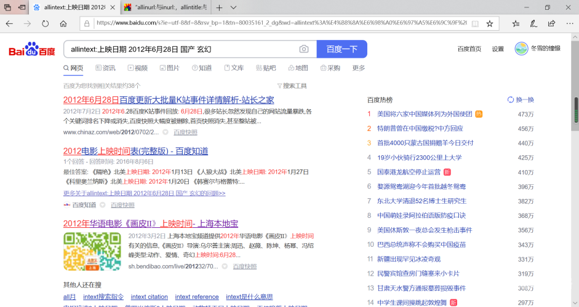
Task: Select the 图片 tab
Action: click(169, 68)
